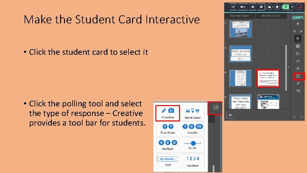
Task: Switch to the Teacher Cards tab
Action: point(240,16)
